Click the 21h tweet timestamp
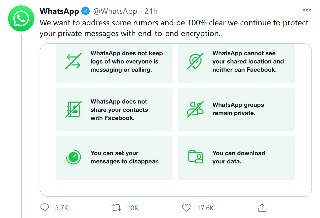The height and width of the screenshot is (218, 320). click(151, 11)
